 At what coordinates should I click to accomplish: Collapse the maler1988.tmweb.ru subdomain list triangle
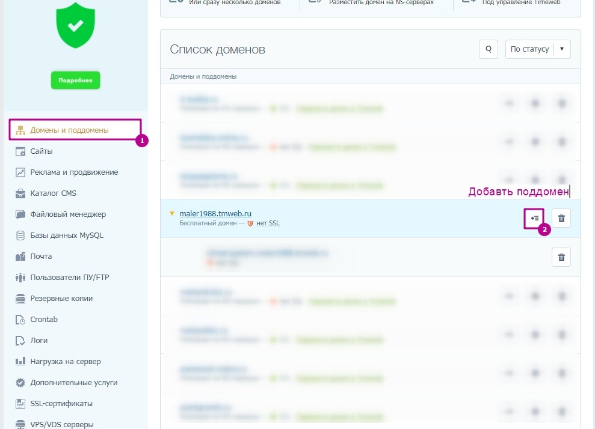(x=172, y=214)
